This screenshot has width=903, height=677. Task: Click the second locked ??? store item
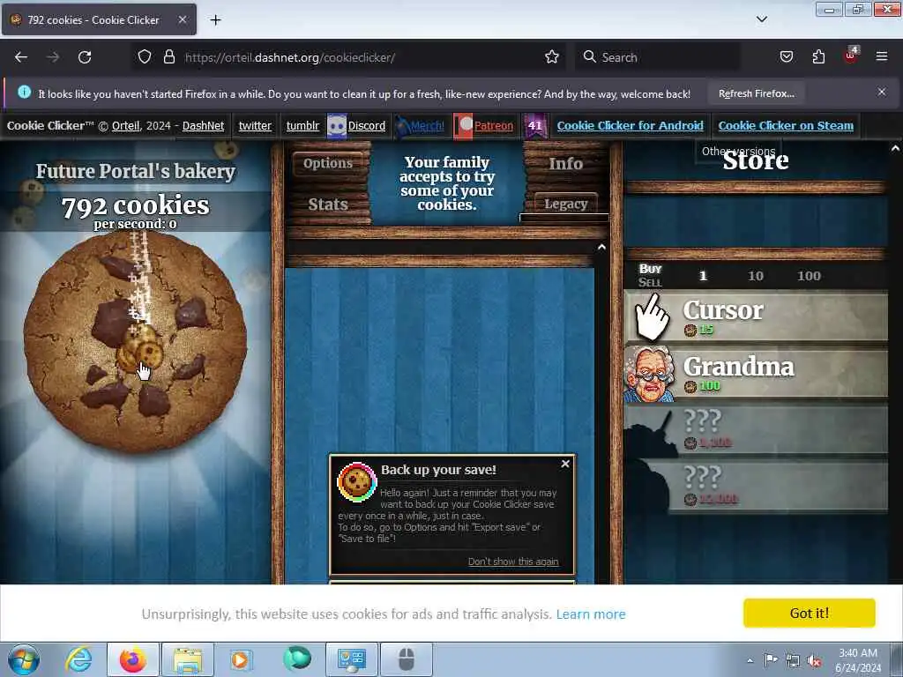point(756,487)
